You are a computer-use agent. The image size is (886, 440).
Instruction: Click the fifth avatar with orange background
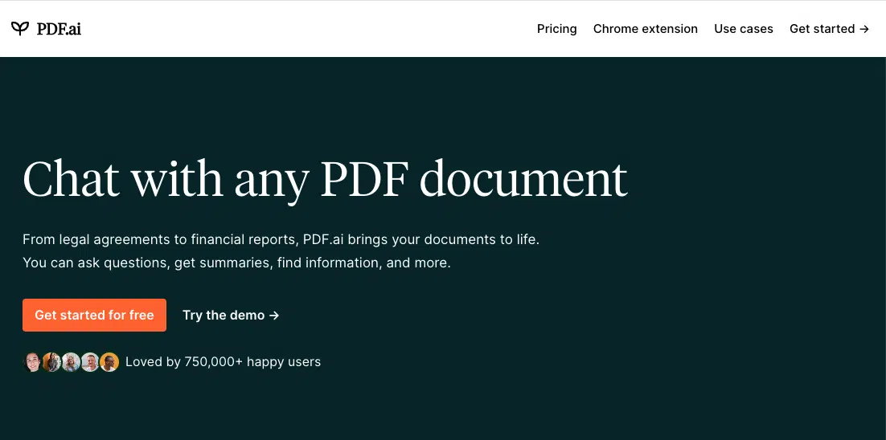(109, 362)
